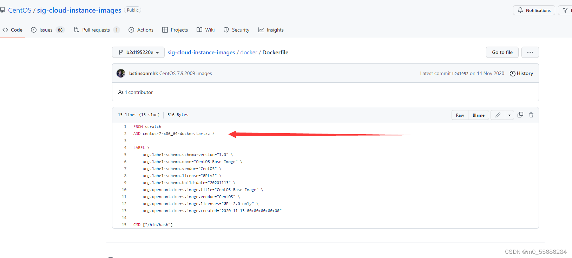The width and height of the screenshot is (572, 258).
Task: Open the Wiki tab
Action: [206, 30]
